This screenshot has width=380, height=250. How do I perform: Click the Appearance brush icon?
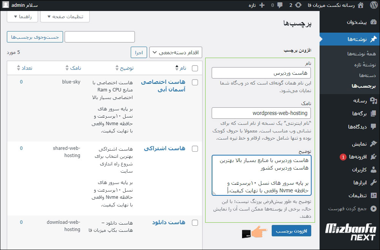pos(374,144)
